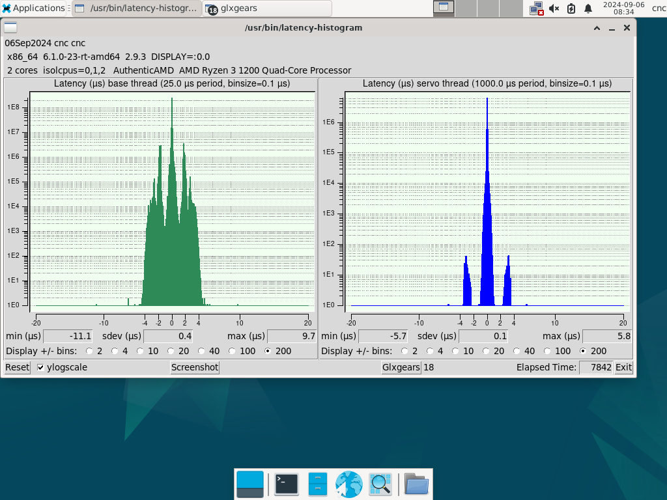Open the File Manager cabinet dock icon
This screenshot has height=500, width=667.
(x=318, y=484)
